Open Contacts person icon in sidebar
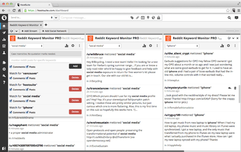This screenshot has width=241, height=152. [x=4, y=53]
